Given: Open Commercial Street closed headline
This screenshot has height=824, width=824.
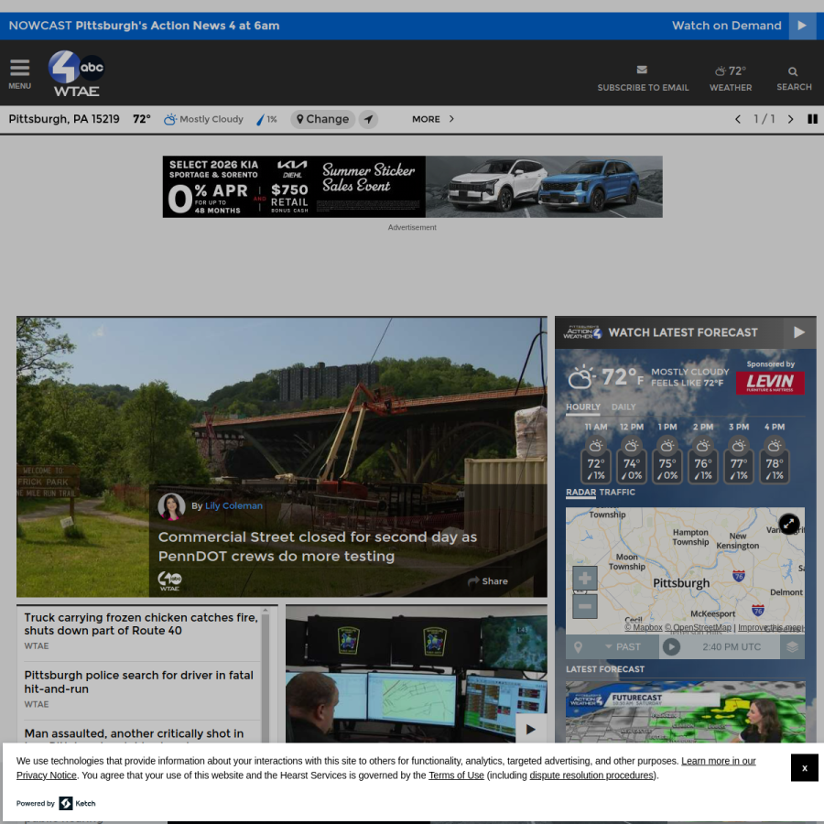Looking at the screenshot, I should pyautogui.click(x=318, y=547).
